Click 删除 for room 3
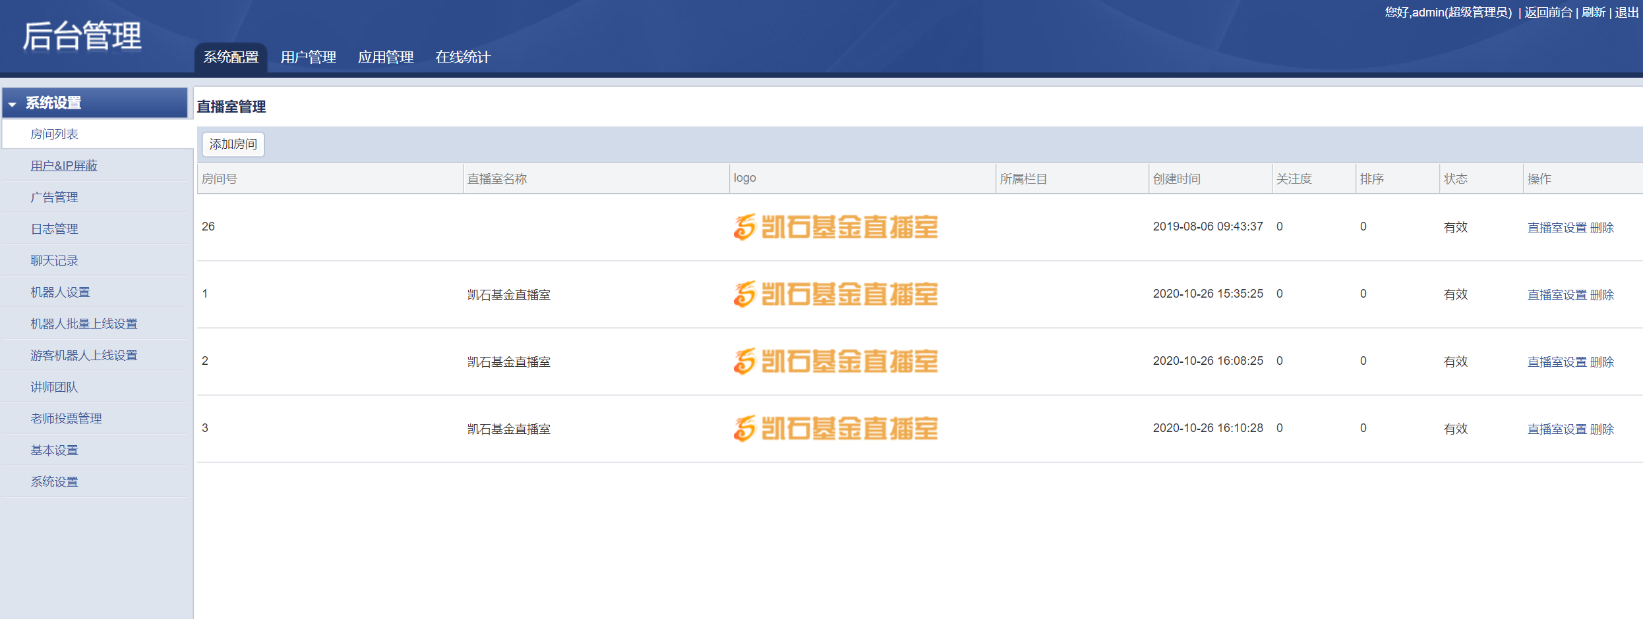The height and width of the screenshot is (619, 1643). [x=1602, y=429]
